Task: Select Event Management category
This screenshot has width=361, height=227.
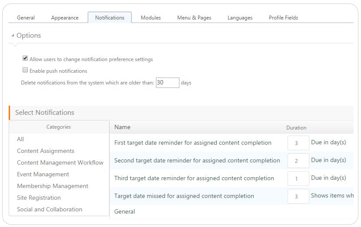Action: tap(43, 174)
